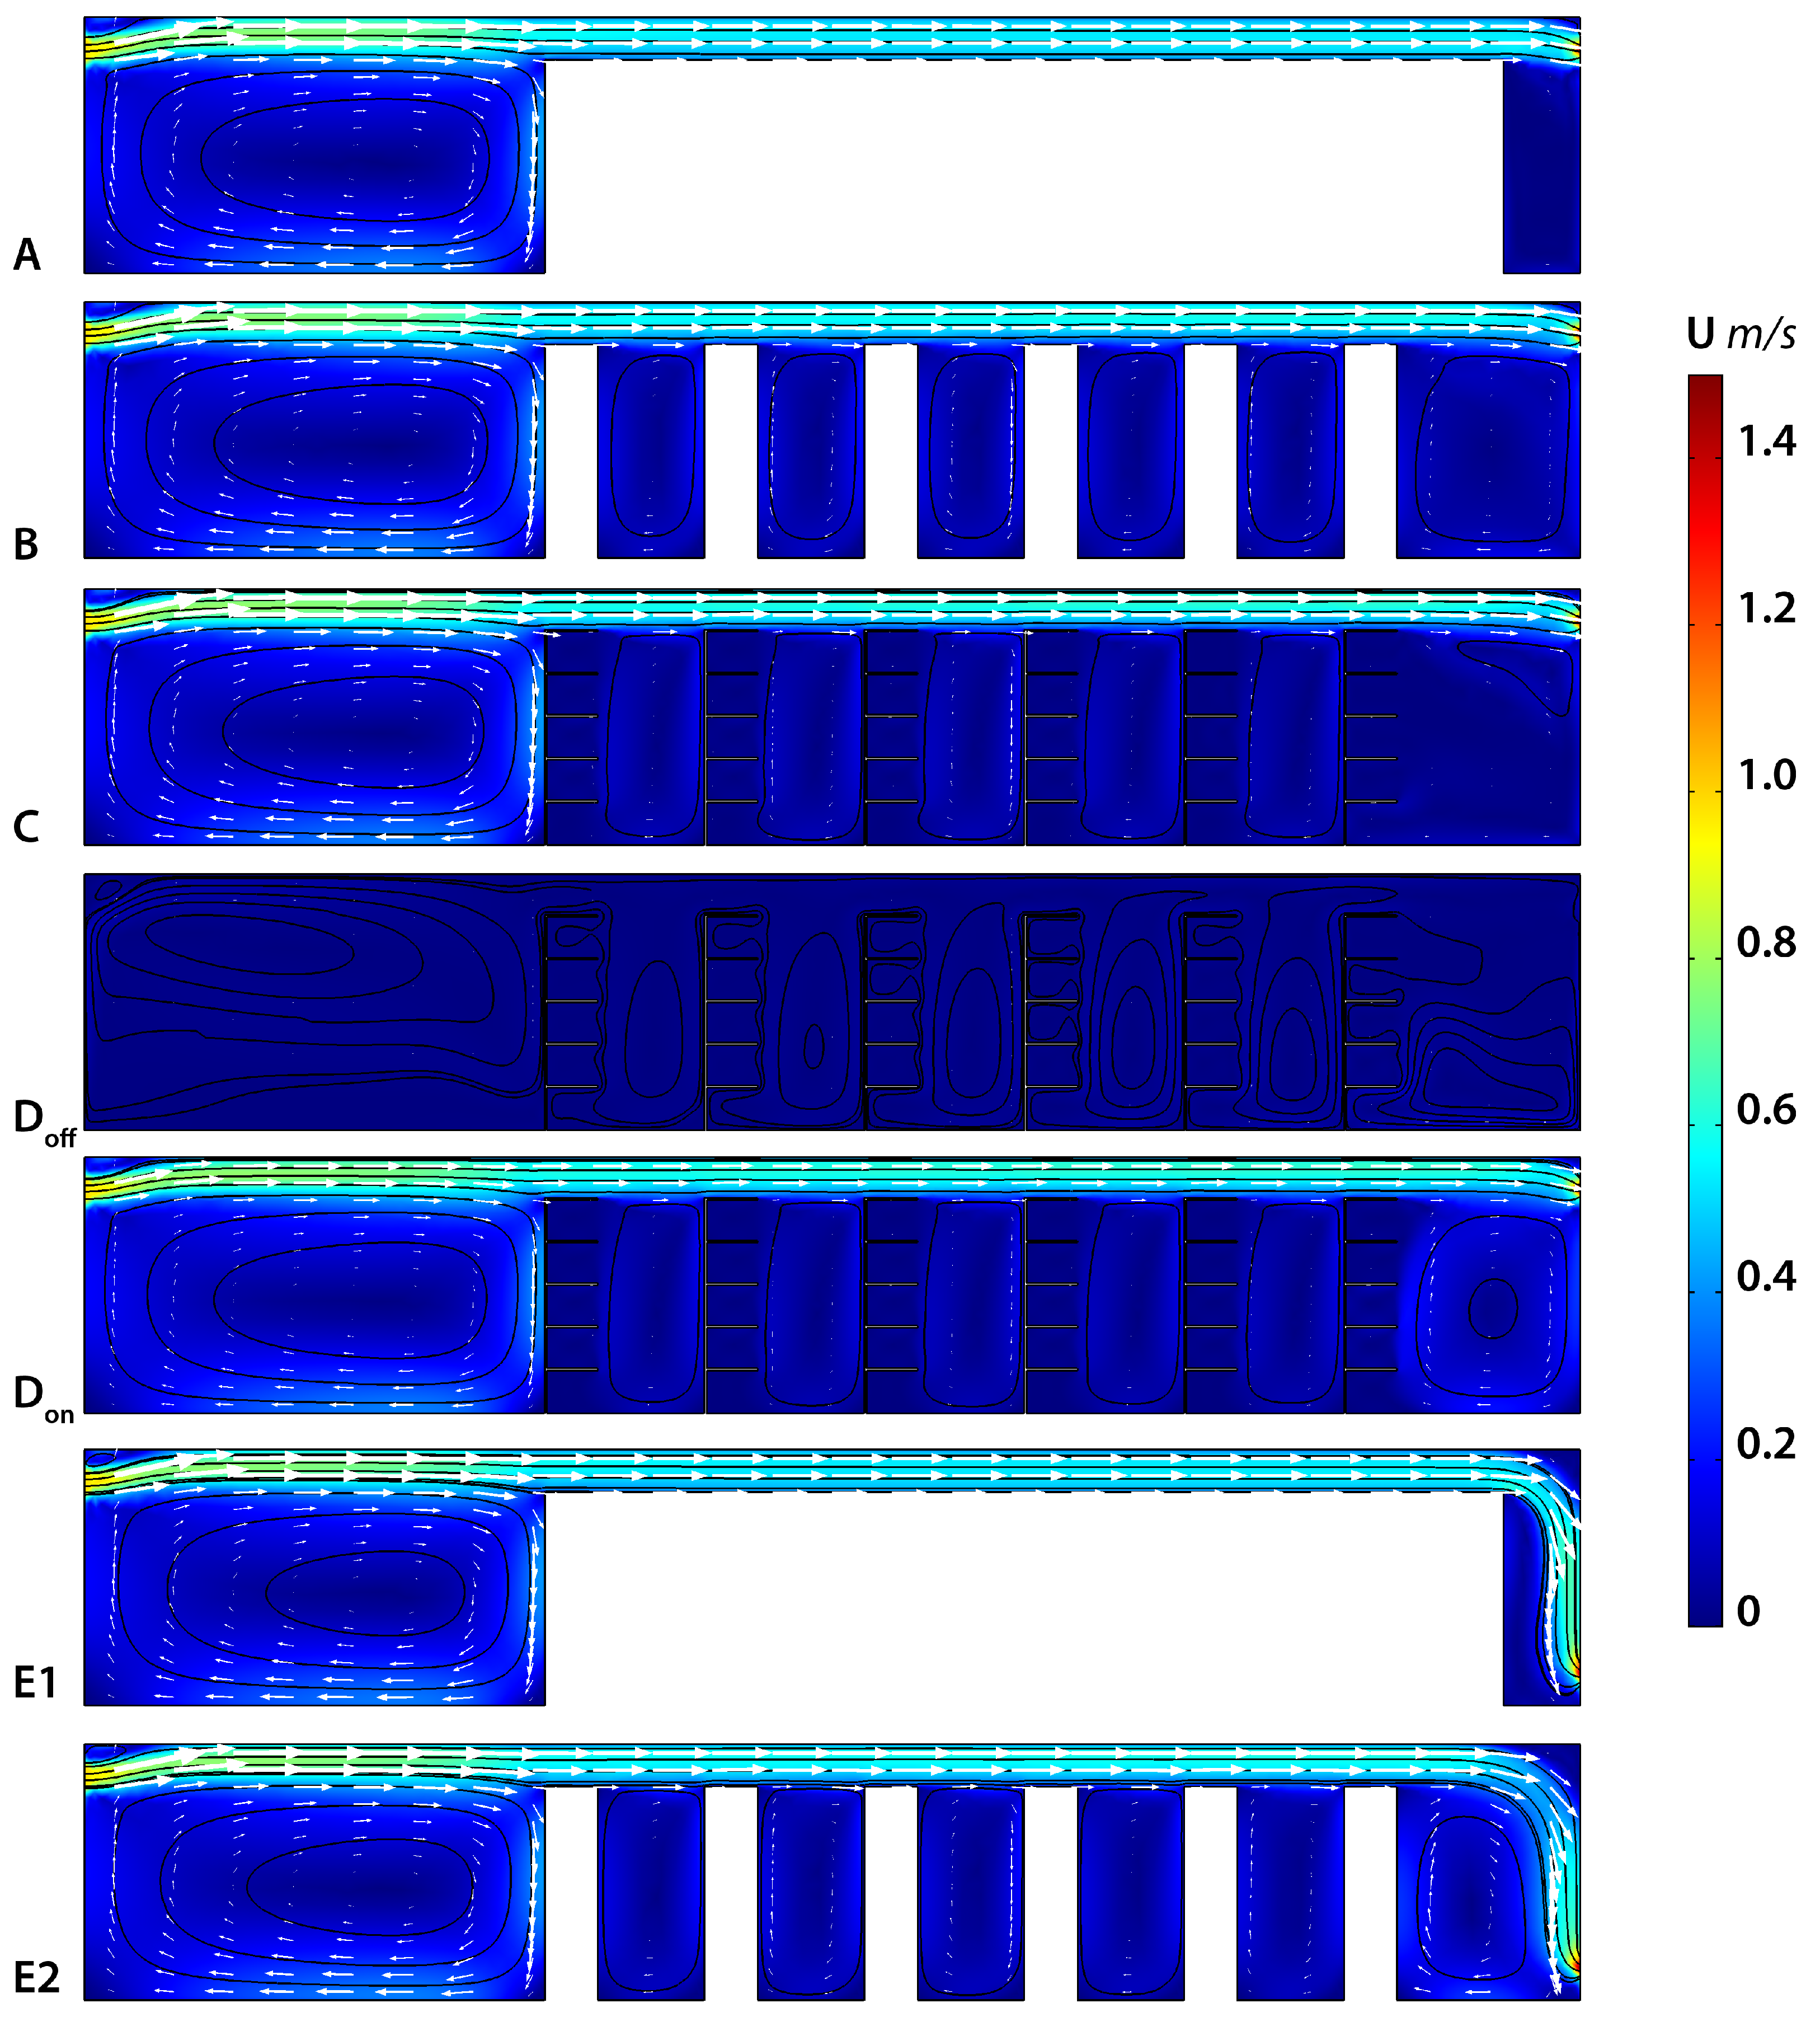
Task: Click the 0.2 colorbar tick label
Action: tap(1766, 1444)
